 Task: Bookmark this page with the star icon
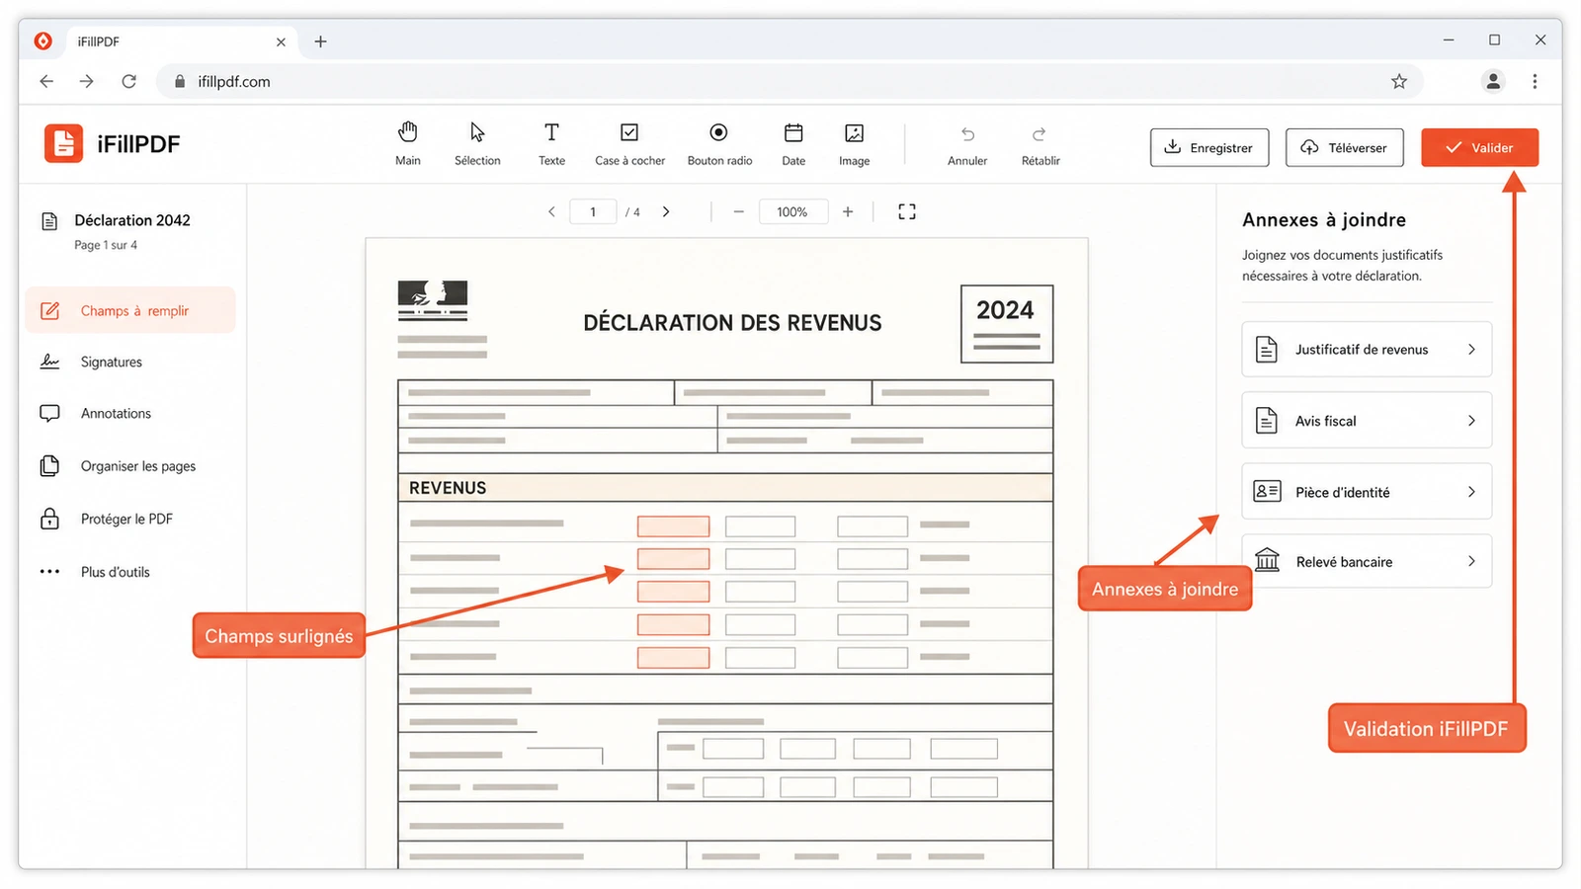click(1399, 81)
